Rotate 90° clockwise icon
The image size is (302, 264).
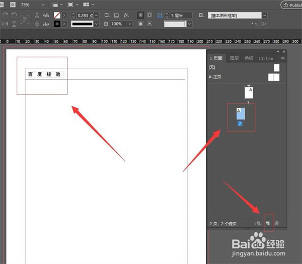pos(5,15)
